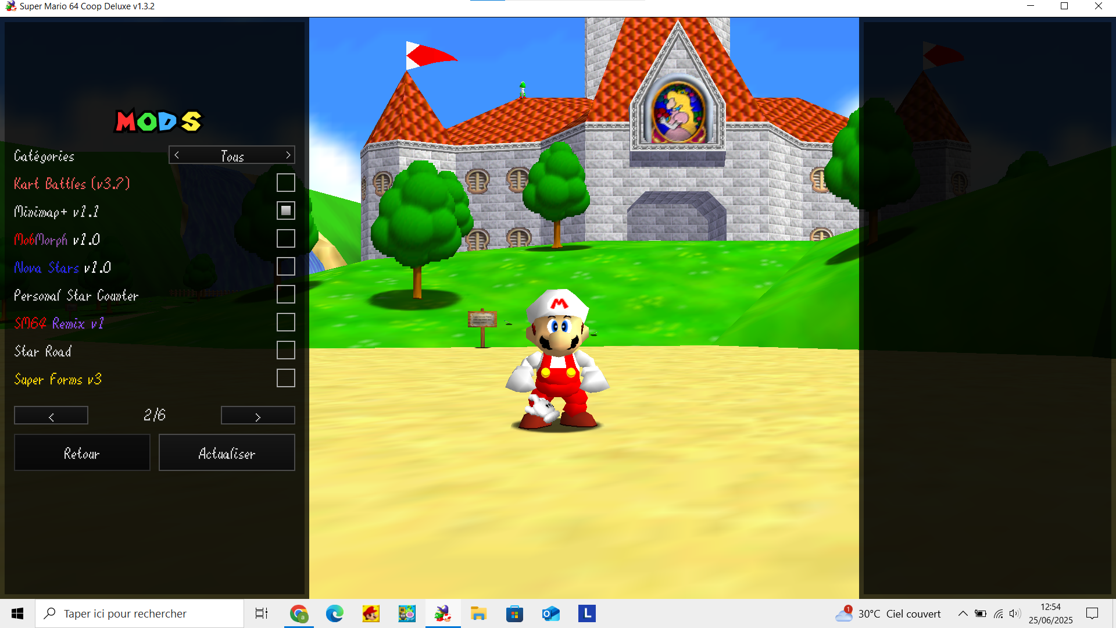The height and width of the screenshot is (628, 1116).
Task: Open the Mario head app on taskbar
Action: coord(371,613)
